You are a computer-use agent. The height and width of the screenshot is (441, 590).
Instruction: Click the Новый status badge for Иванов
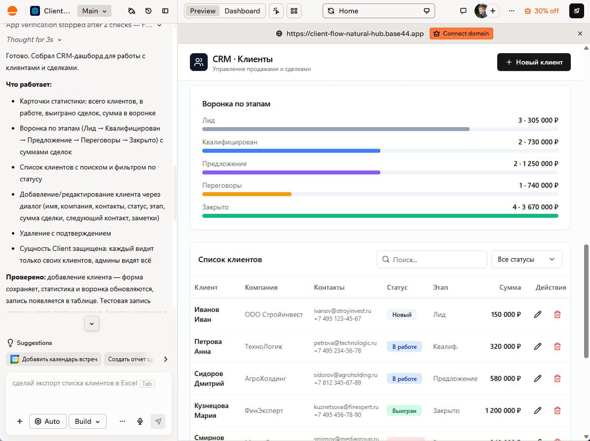click(x=402, y=315)
